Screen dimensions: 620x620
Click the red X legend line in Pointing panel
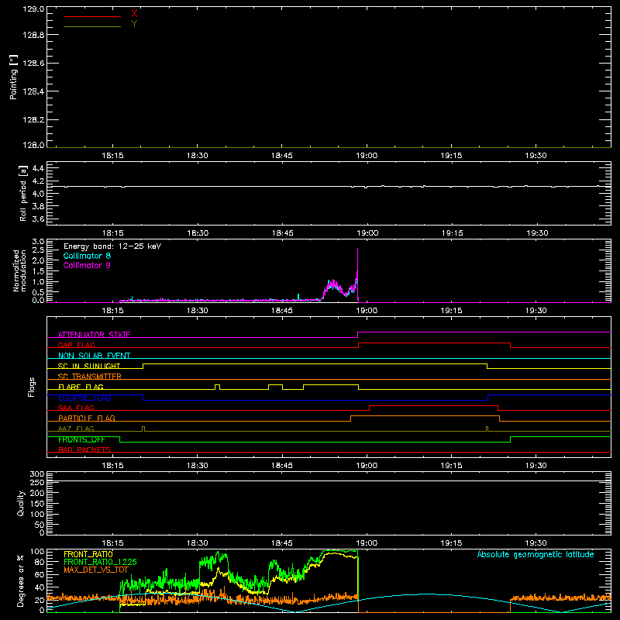click(x=92, y=16)
